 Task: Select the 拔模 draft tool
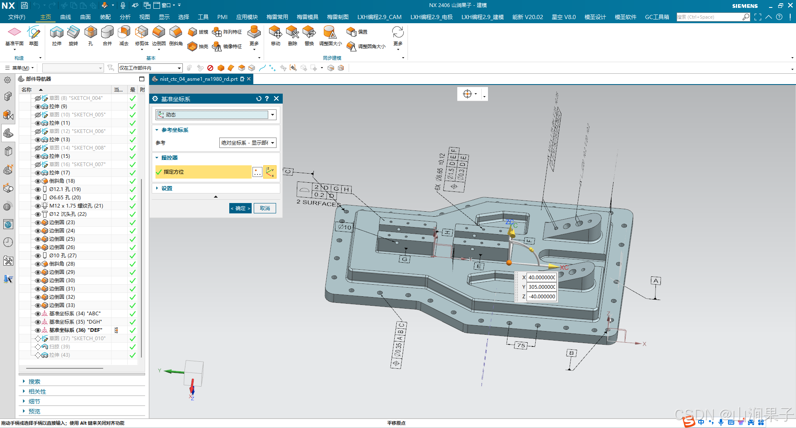pyautogui.click(x=198, y=32)
